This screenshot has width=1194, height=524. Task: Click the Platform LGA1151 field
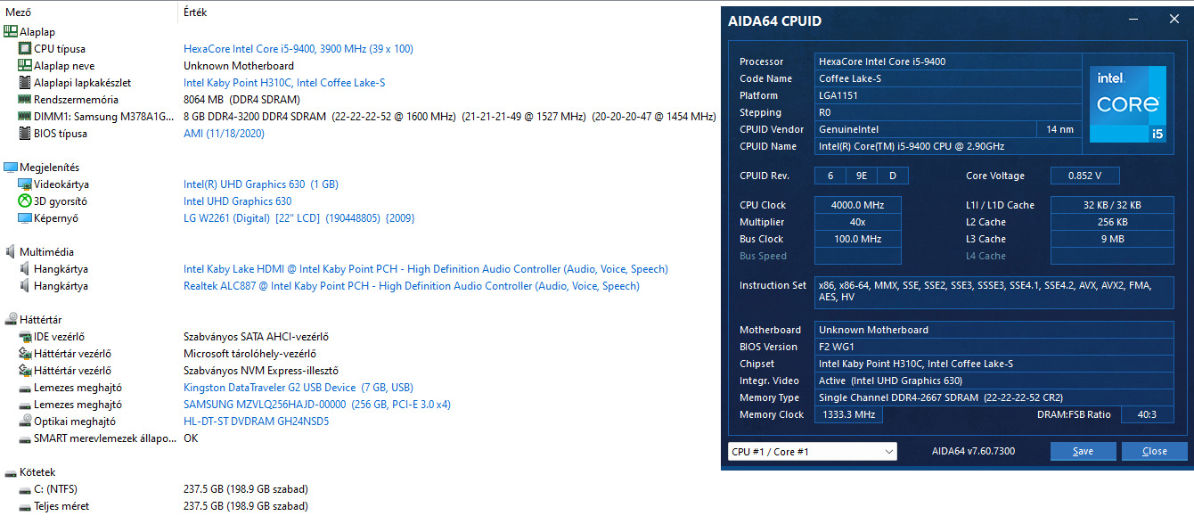click(948, 95)
